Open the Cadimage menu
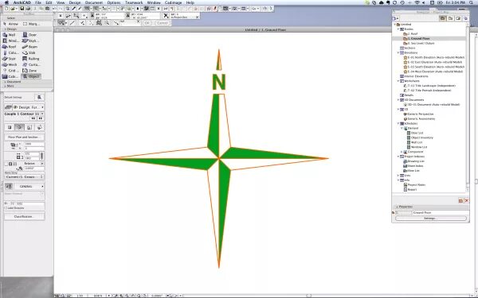 pos(173,2)
